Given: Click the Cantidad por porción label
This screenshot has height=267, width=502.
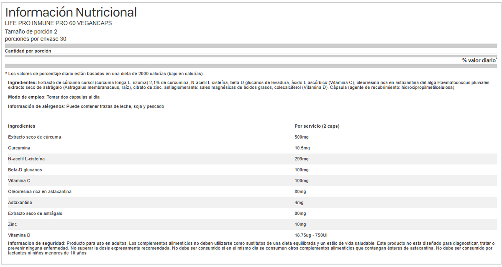Looking at the screenshot, I should [28, 51].
